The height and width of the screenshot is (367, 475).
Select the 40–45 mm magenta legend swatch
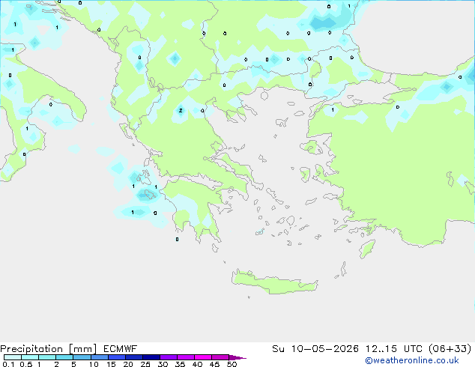(x=203, y=357)
